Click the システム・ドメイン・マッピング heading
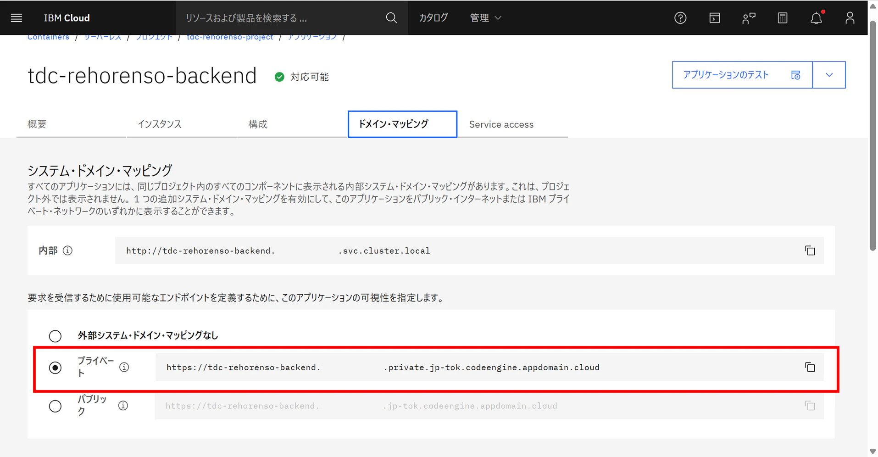This screenshot has width=878, height=457. [100, 170]
